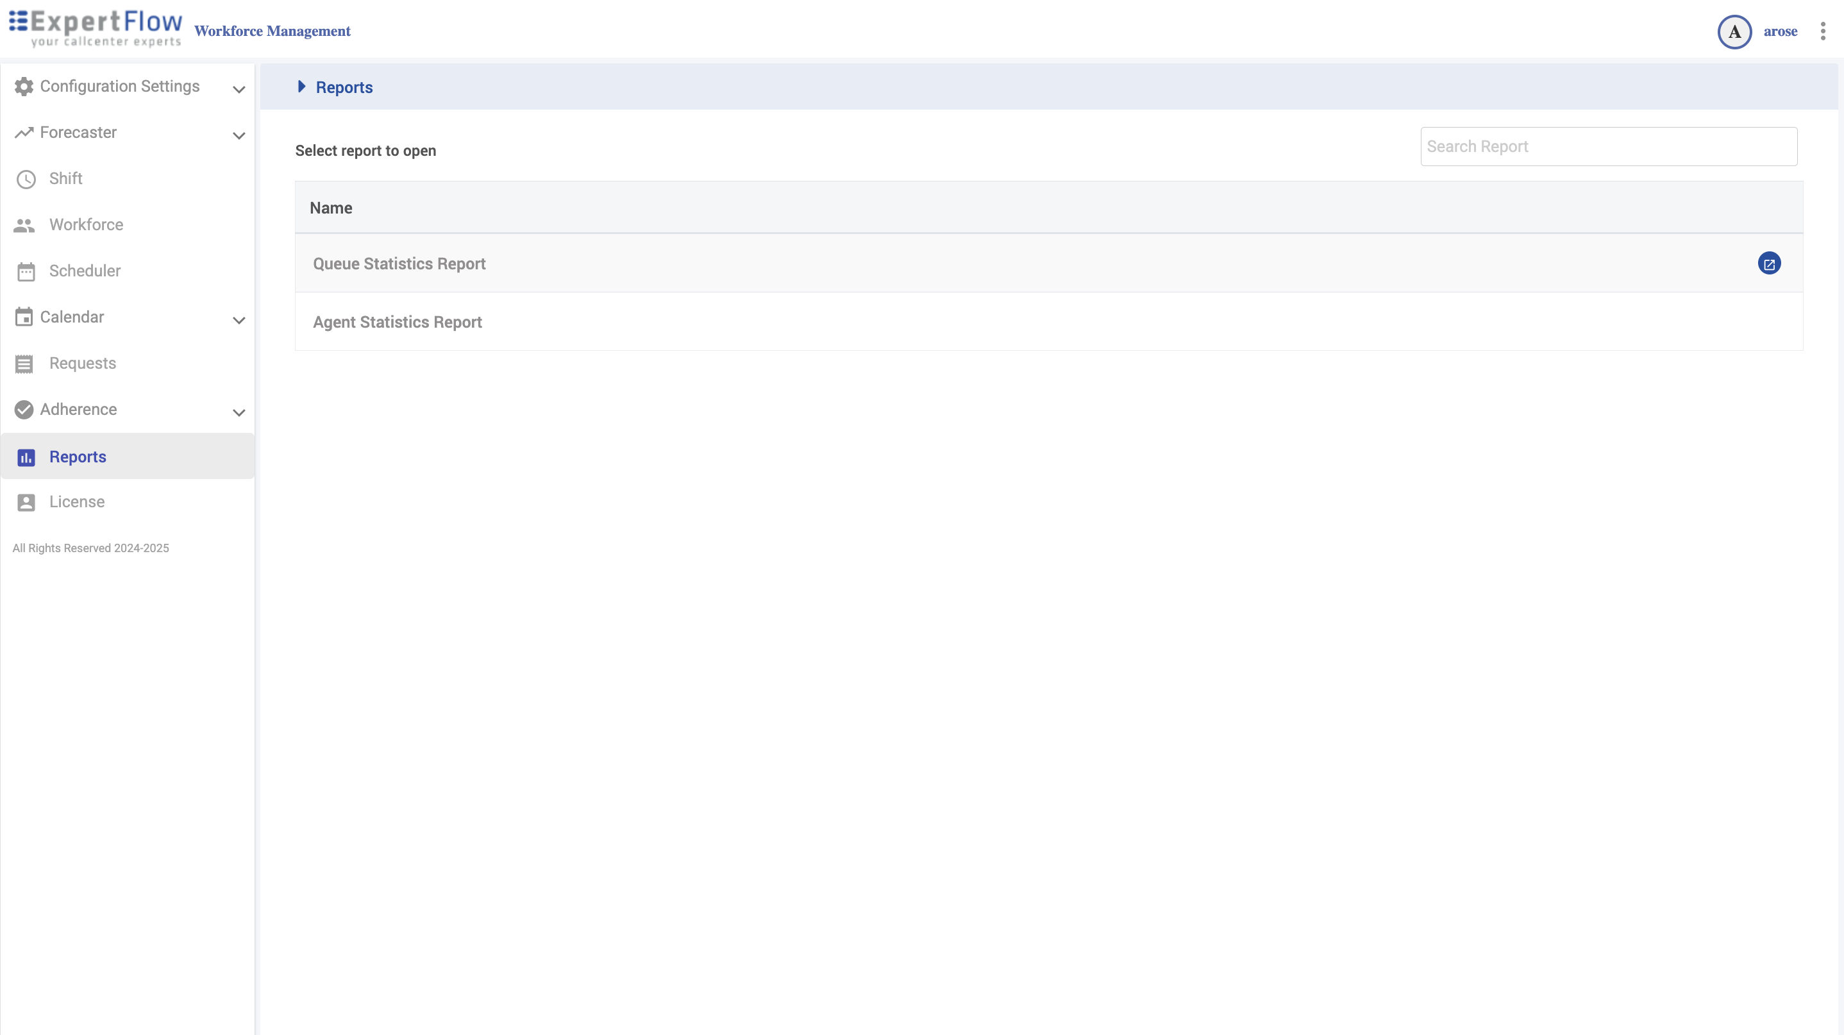The height and width of the screenshot is (1035, 1844).
Task: Expand the Configuration Settings chevron
Action: click(x=239, y=90)
